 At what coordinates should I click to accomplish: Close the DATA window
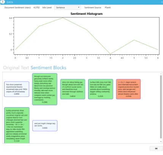pyautogui.click(x=162, y=2)
